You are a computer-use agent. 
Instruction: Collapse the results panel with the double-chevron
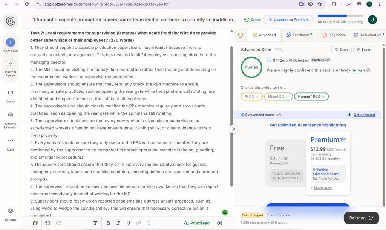[234, 129]
